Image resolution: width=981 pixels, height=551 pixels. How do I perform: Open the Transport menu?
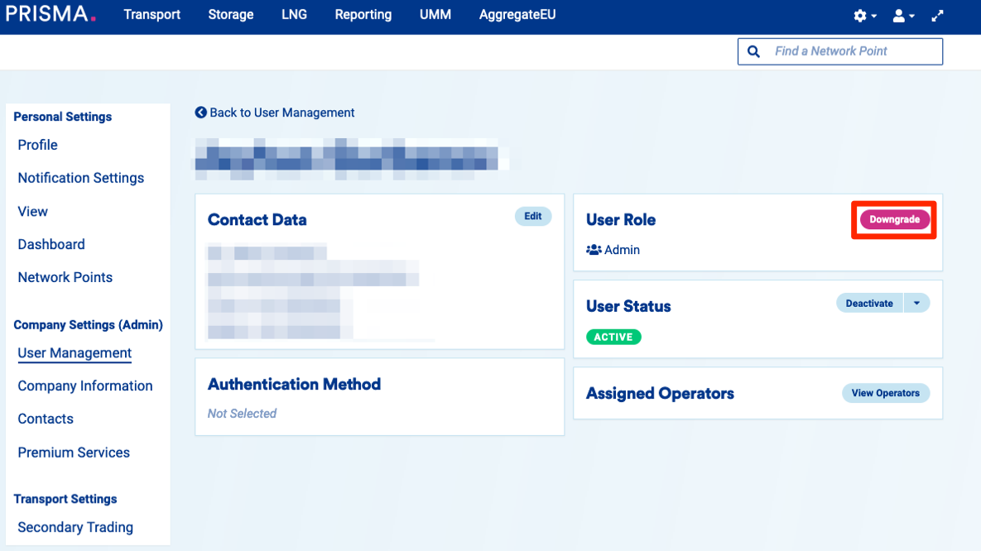coord(151,15)
